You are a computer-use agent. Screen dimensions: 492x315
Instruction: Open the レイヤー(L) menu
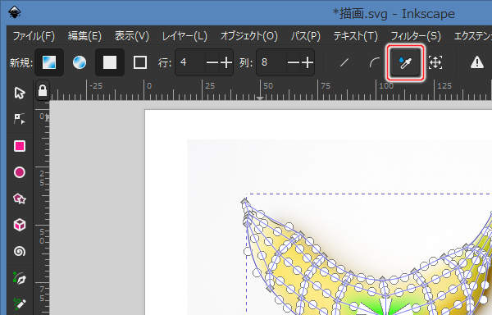click(184, 36)
